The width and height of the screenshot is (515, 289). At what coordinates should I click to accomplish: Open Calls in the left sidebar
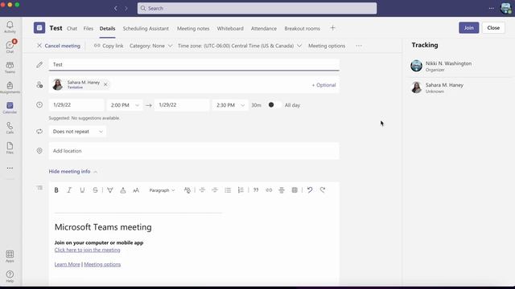coord(10,128)
